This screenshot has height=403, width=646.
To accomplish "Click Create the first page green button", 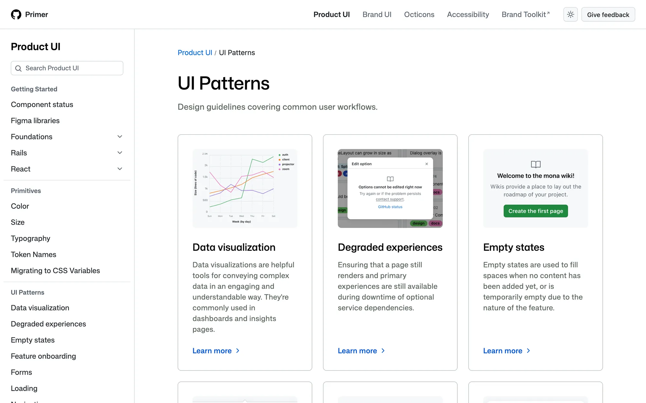I will [536, 211].
